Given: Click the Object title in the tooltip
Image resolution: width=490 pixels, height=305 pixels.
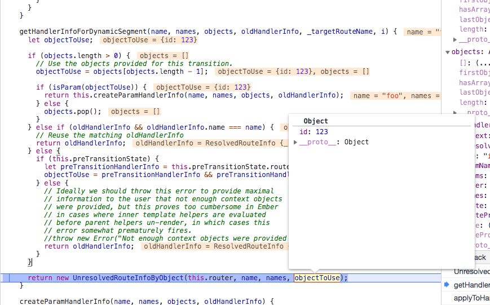Looking at the screenshot, I should coord(316,121).
